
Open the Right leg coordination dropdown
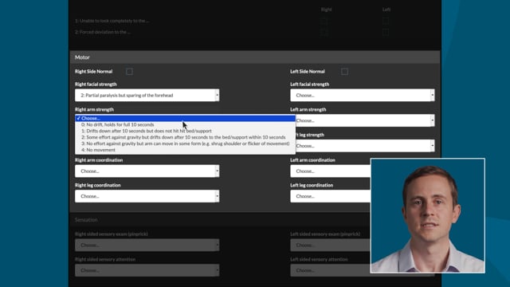(x=147, y=196)
